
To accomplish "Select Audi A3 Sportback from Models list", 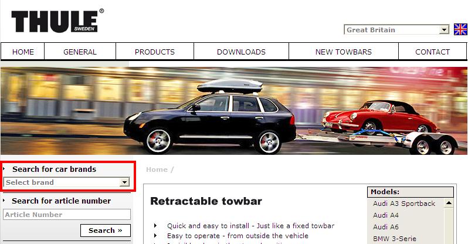I will [x=404, y=204].
